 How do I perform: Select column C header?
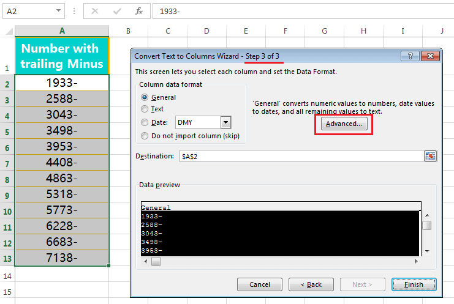click(168, 31)
